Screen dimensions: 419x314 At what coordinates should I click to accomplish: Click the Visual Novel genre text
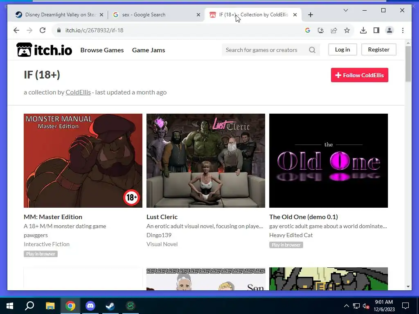coord(162,244)
